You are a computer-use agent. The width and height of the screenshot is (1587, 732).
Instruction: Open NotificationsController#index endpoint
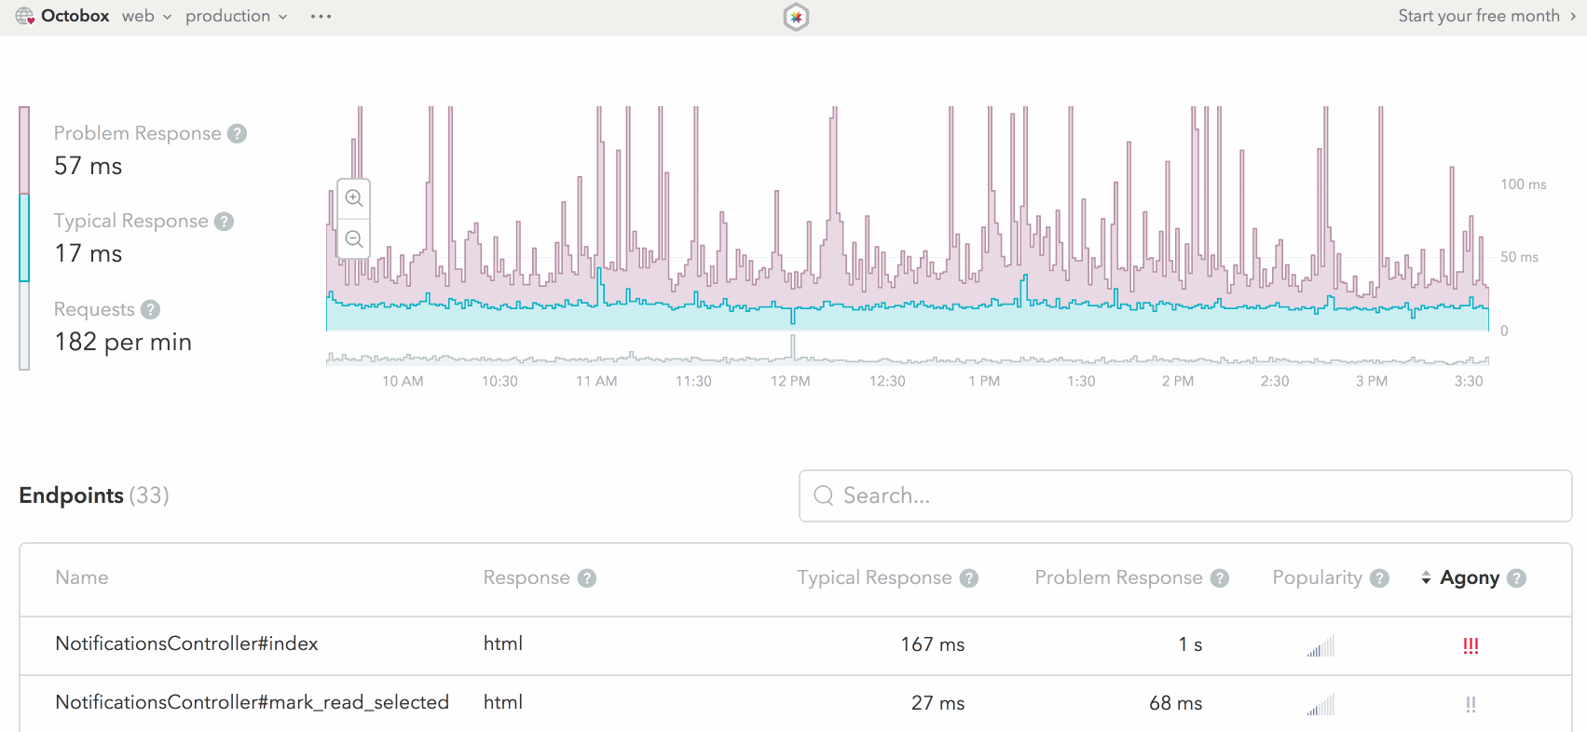pos(186,644)
